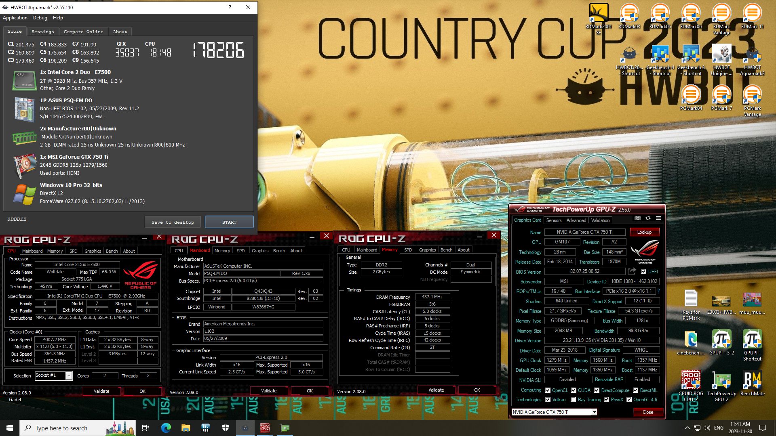Enable the Ray Tracing checkbox

pyautogui.click(x=574, y=400)
